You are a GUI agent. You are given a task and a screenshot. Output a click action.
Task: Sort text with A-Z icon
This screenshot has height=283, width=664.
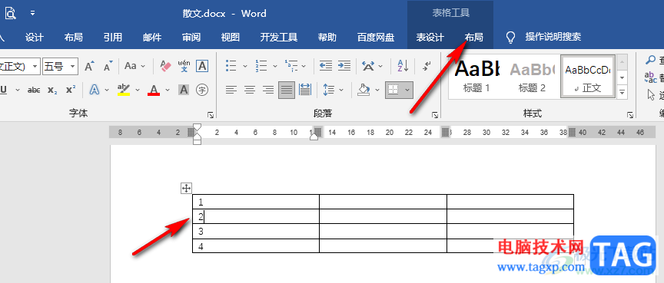pos(403,66)
